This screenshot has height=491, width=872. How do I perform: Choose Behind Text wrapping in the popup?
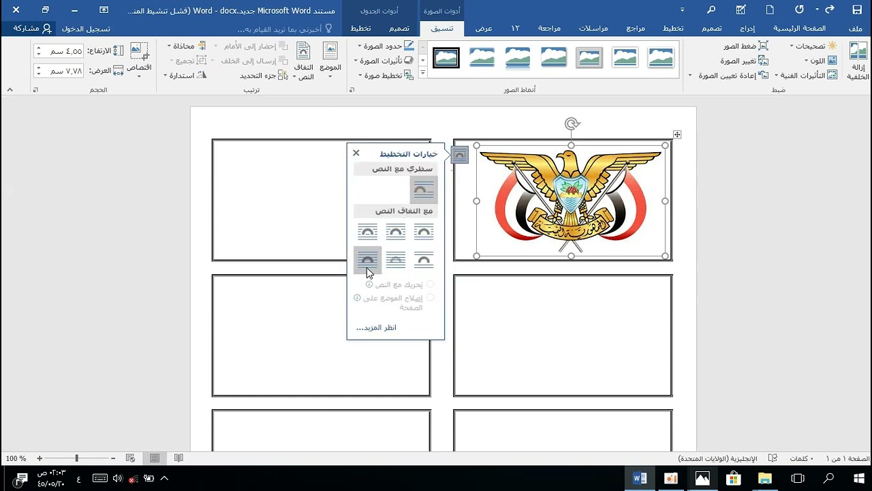point(395,260)
